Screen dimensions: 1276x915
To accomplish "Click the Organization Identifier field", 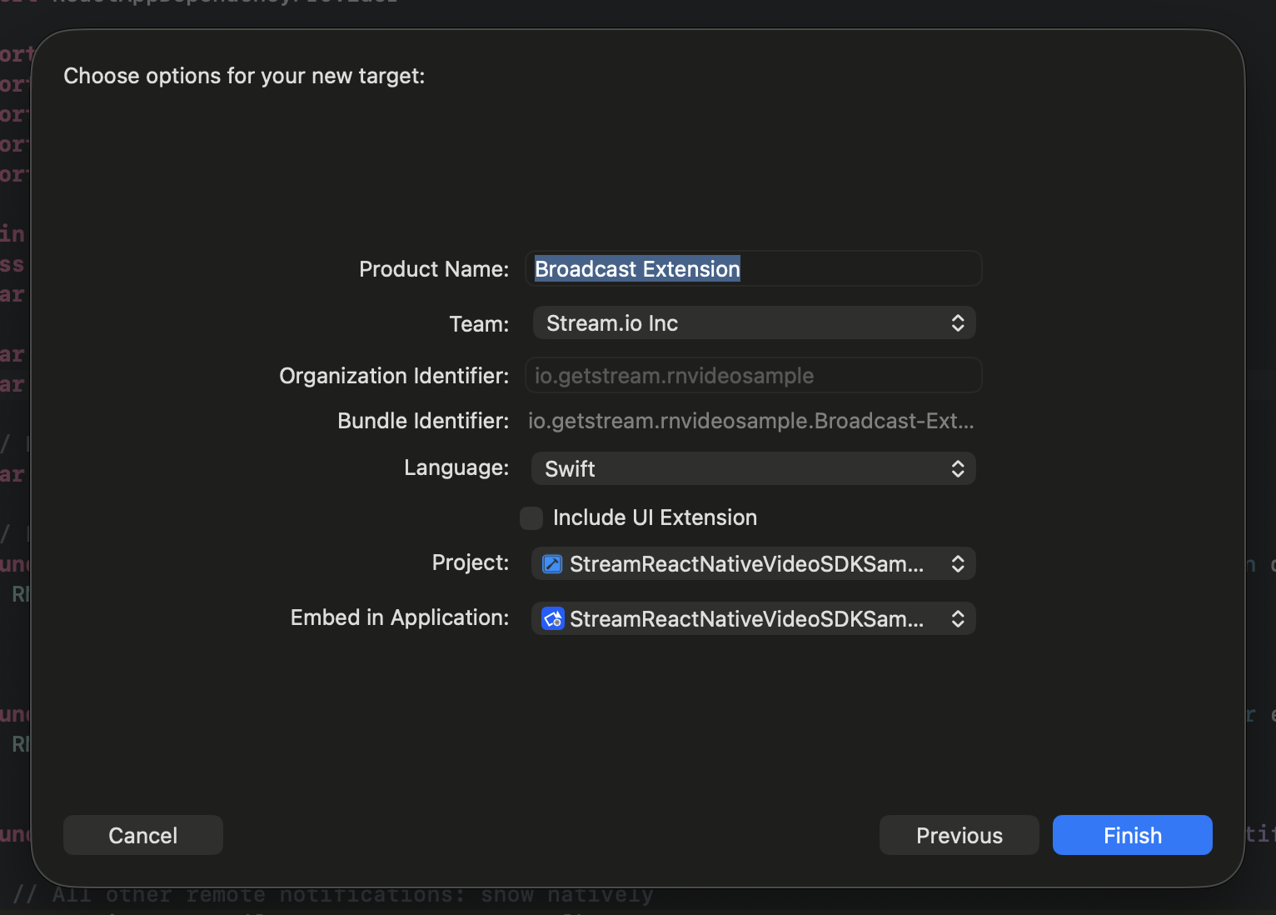I will [x=754, y=376].
